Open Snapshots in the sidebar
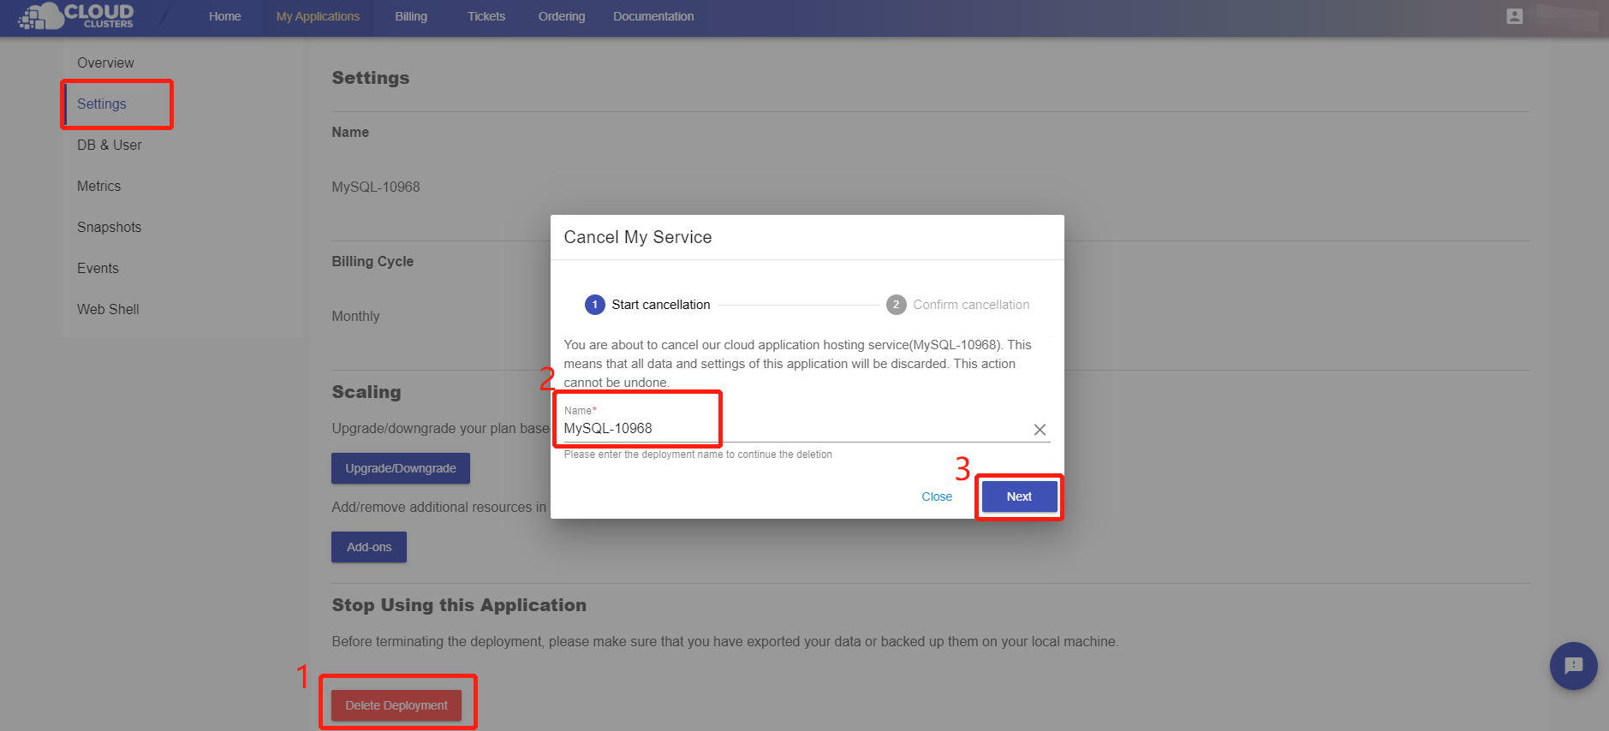 [x=110, y=227]
